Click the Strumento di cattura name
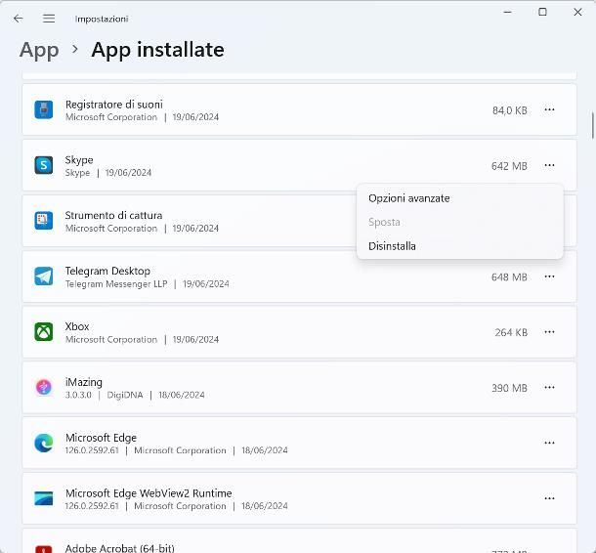The height and width of the screenshot is (553, 596). coord(113,215)
